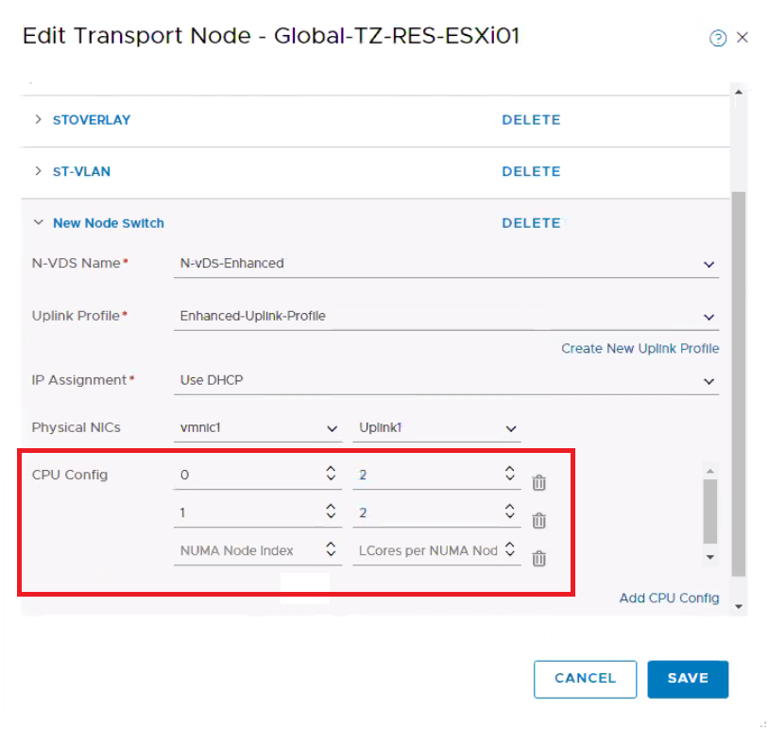Open the help question mark icon
768x729 pixels.
718,38
